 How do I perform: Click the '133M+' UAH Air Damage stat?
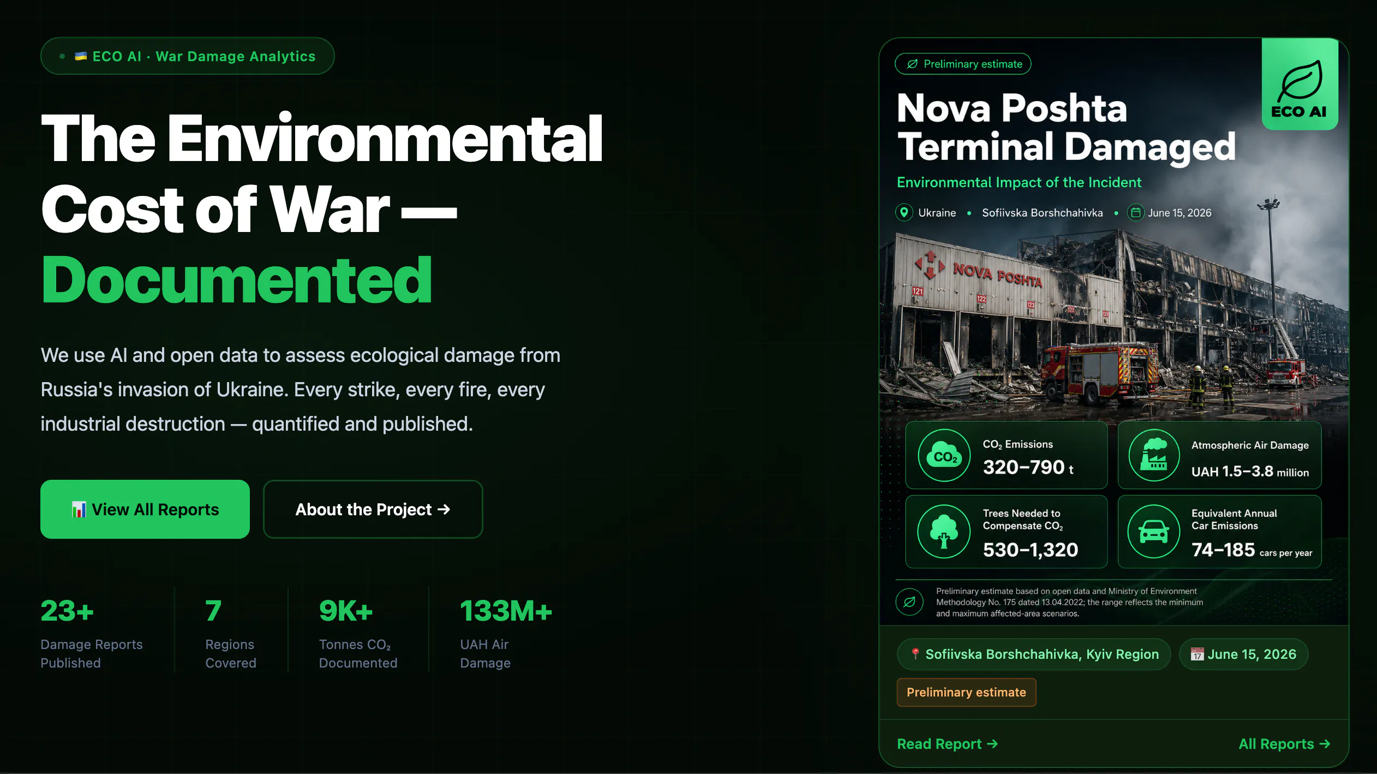coord(506,632)
